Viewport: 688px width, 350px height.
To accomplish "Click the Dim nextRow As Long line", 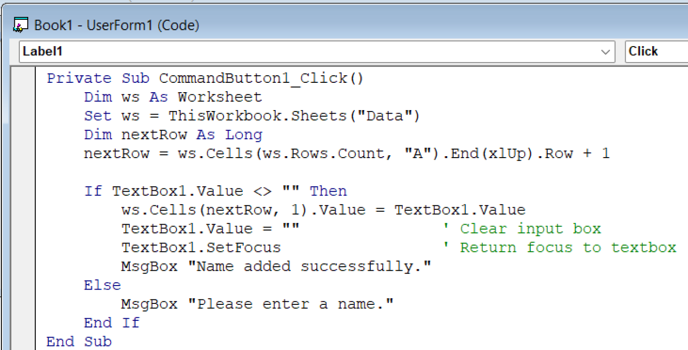I will click(173, 135).
